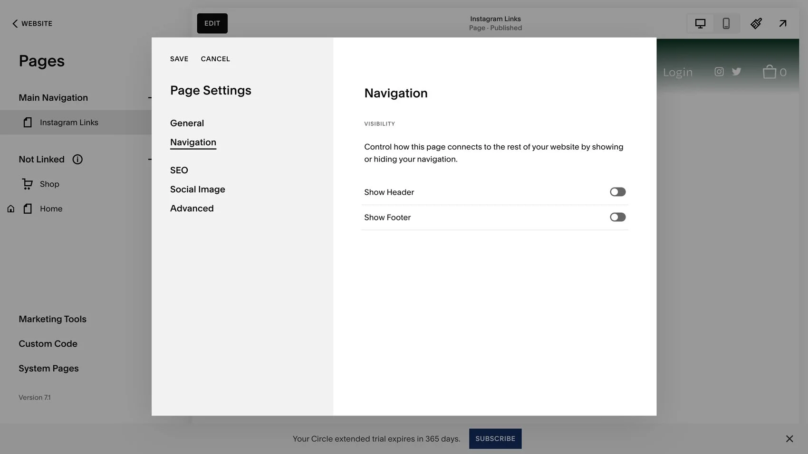
Task: Open site in new window via arrow icon
Action: coord(783,23)
